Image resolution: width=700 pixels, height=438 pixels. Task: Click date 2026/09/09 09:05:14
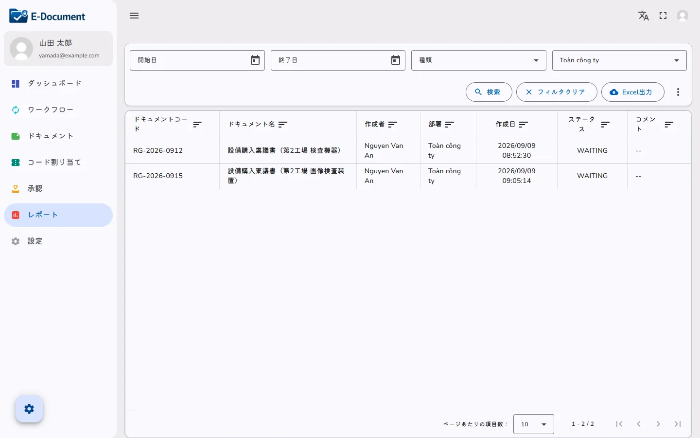[x=517, y=176]
